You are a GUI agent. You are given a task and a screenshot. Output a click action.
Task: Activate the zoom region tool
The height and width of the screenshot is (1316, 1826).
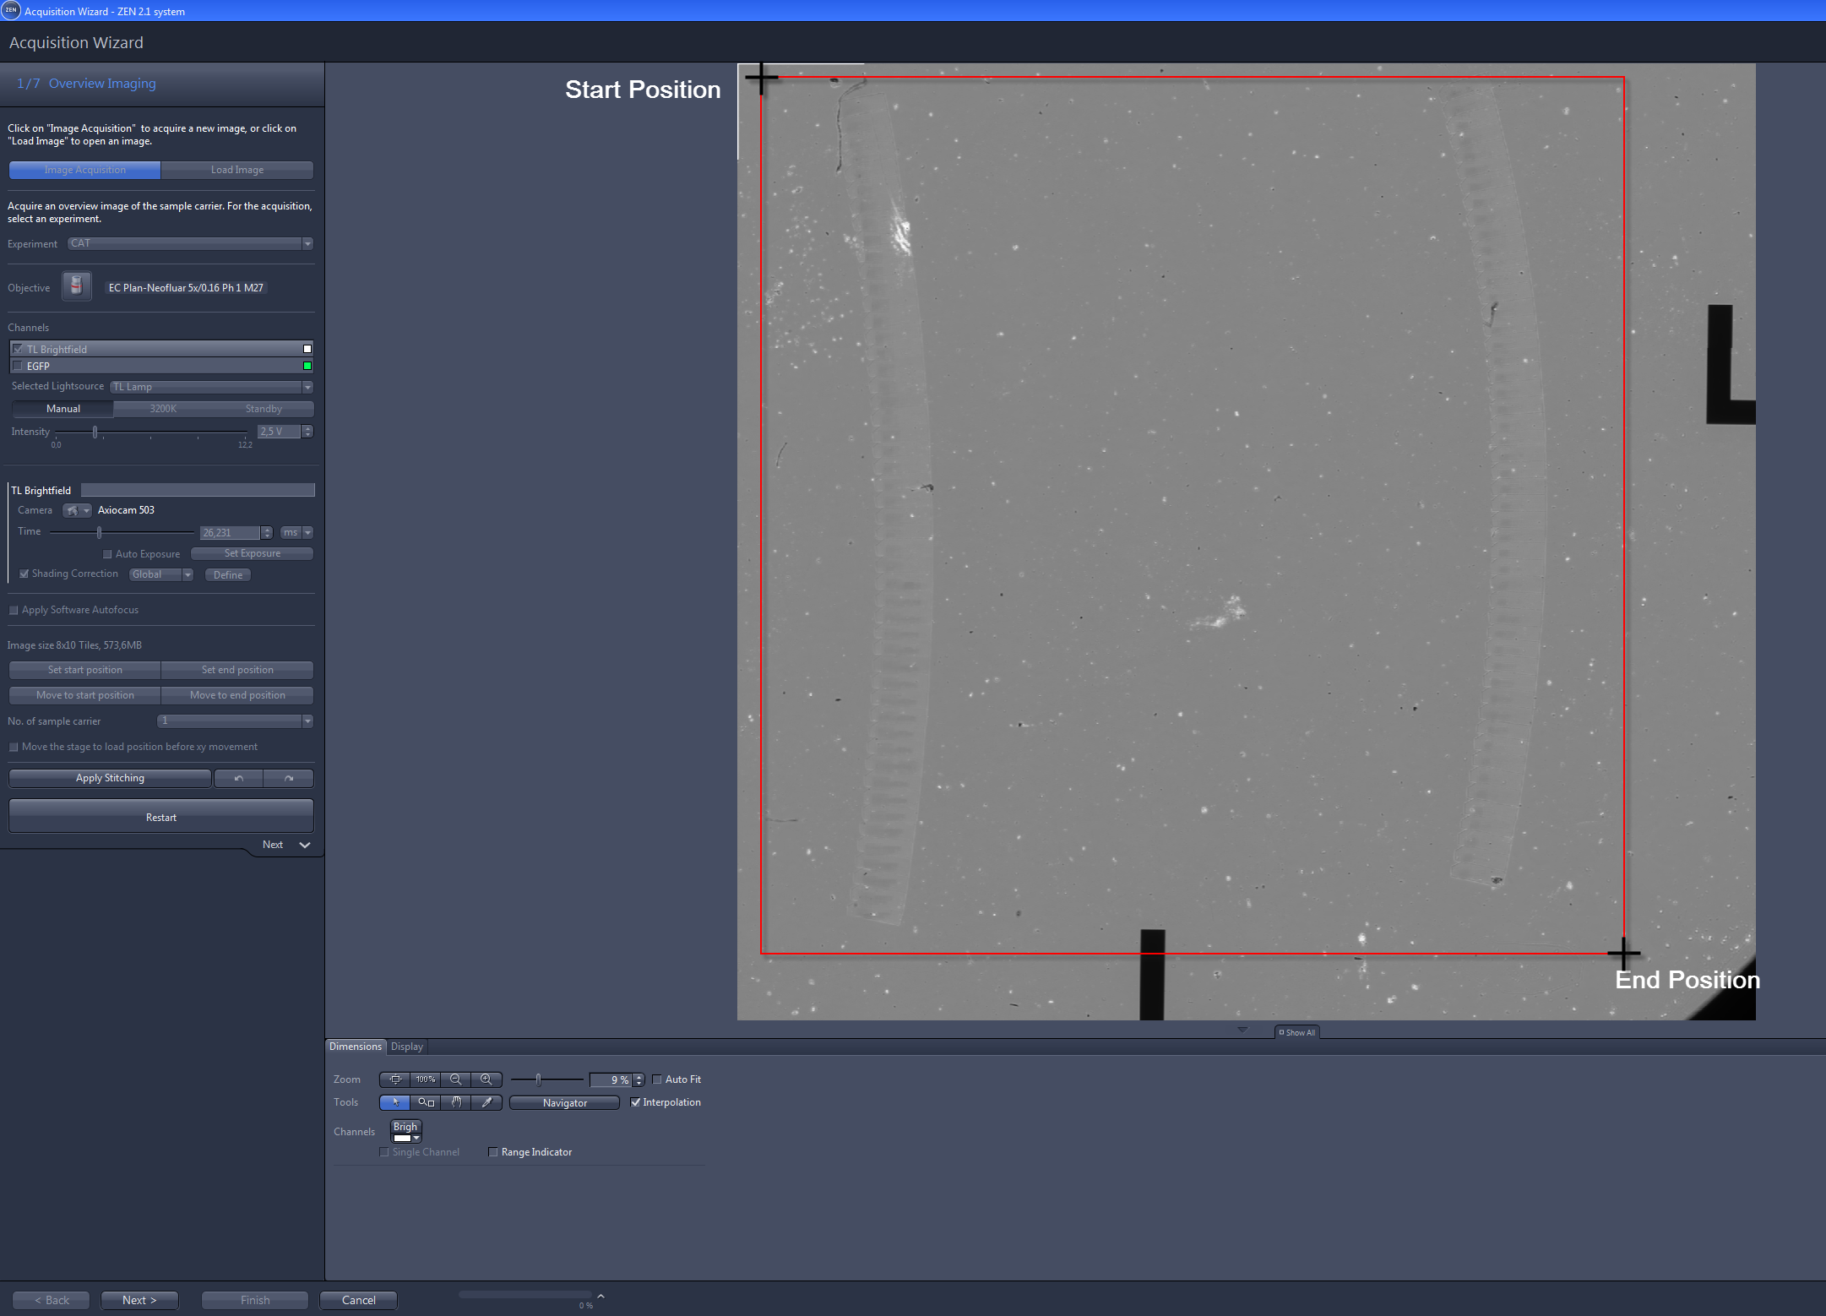click(425, 1102)
